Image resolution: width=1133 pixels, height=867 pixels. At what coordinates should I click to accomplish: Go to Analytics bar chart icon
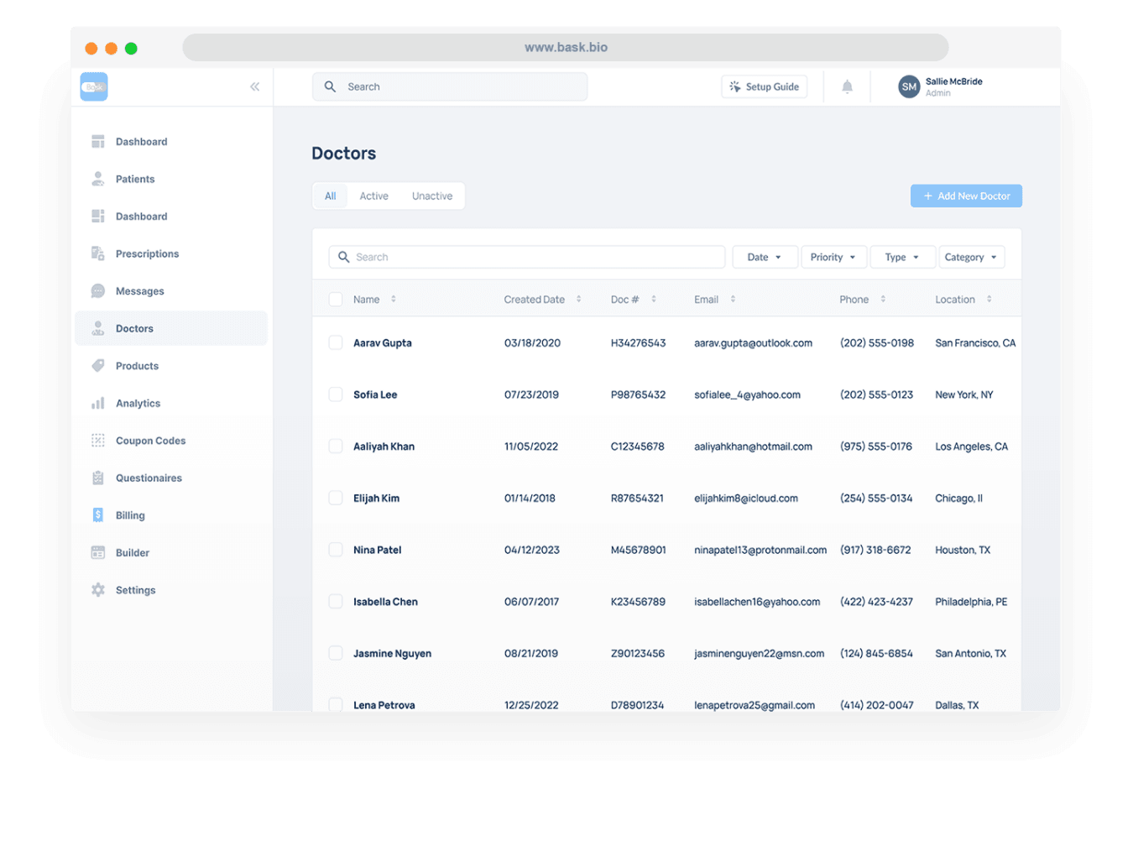pyautogui.click(x=98, y=404)
